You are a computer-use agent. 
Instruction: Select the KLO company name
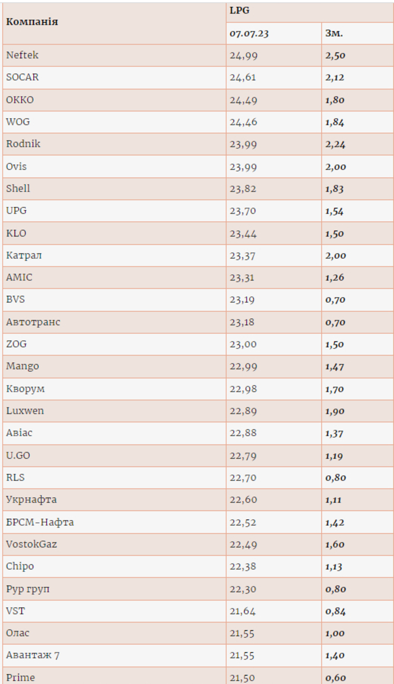(16, 233)
